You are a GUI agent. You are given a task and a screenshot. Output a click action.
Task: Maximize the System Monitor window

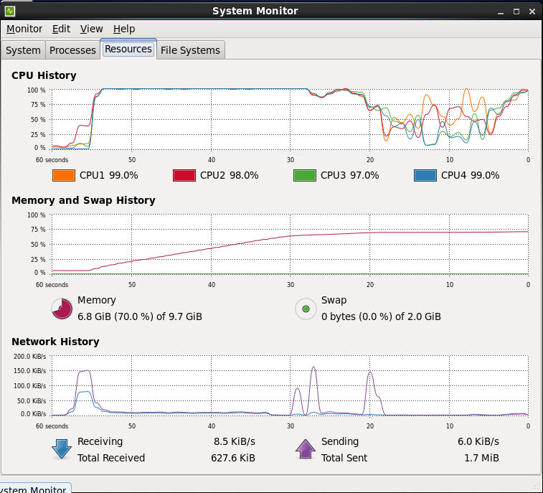(x=516, y=11)
